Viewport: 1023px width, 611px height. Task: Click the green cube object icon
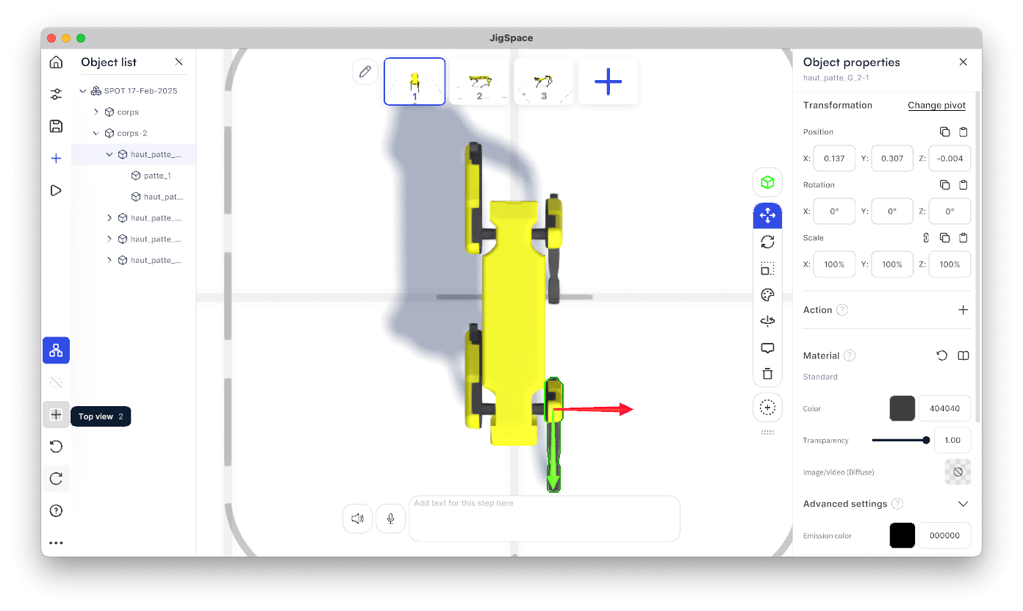point(767,182)
